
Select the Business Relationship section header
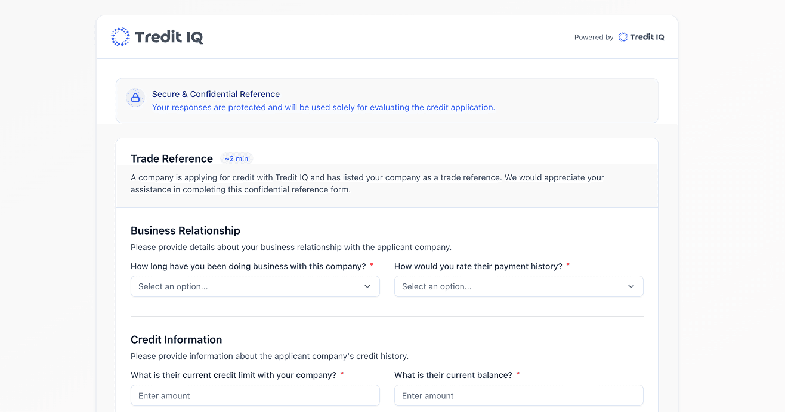[185, 230]
